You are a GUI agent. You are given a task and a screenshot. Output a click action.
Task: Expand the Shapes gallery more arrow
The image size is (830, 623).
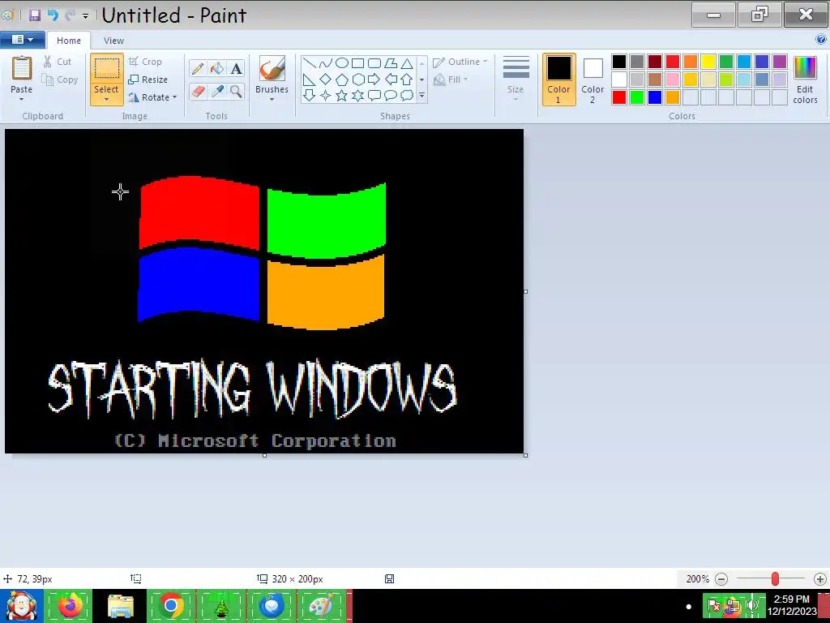click(421, 96)
